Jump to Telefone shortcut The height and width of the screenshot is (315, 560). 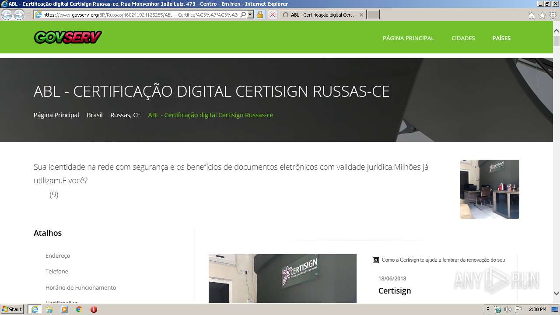57,271
